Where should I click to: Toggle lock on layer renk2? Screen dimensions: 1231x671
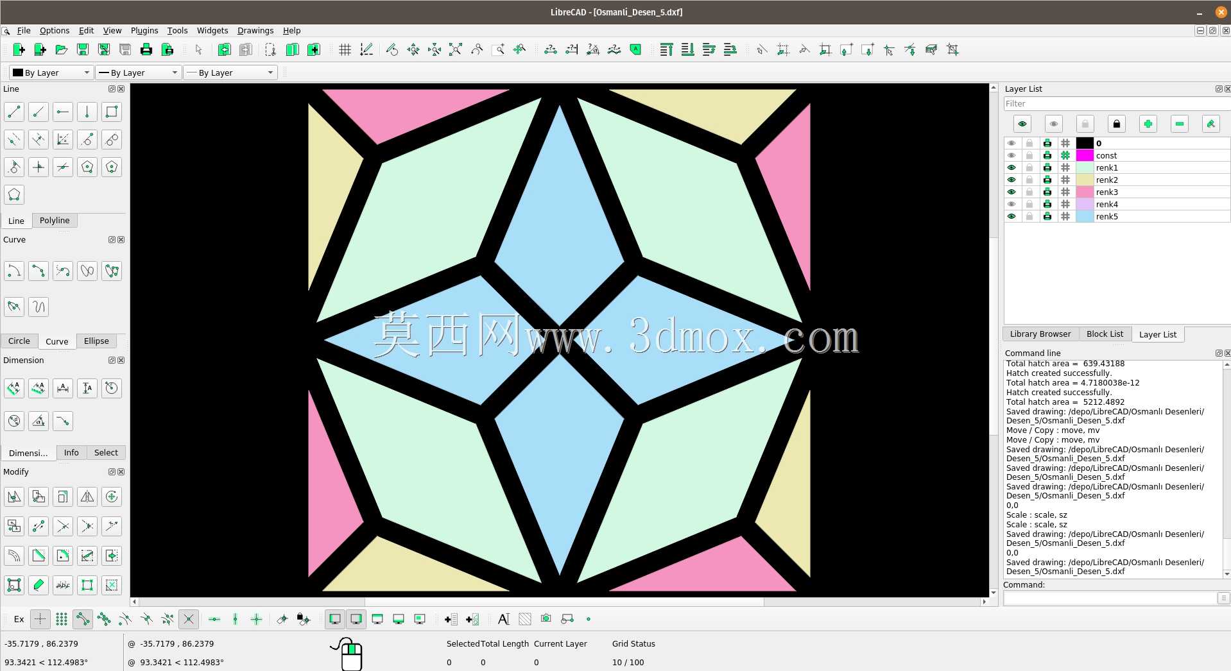point(1029,180)
